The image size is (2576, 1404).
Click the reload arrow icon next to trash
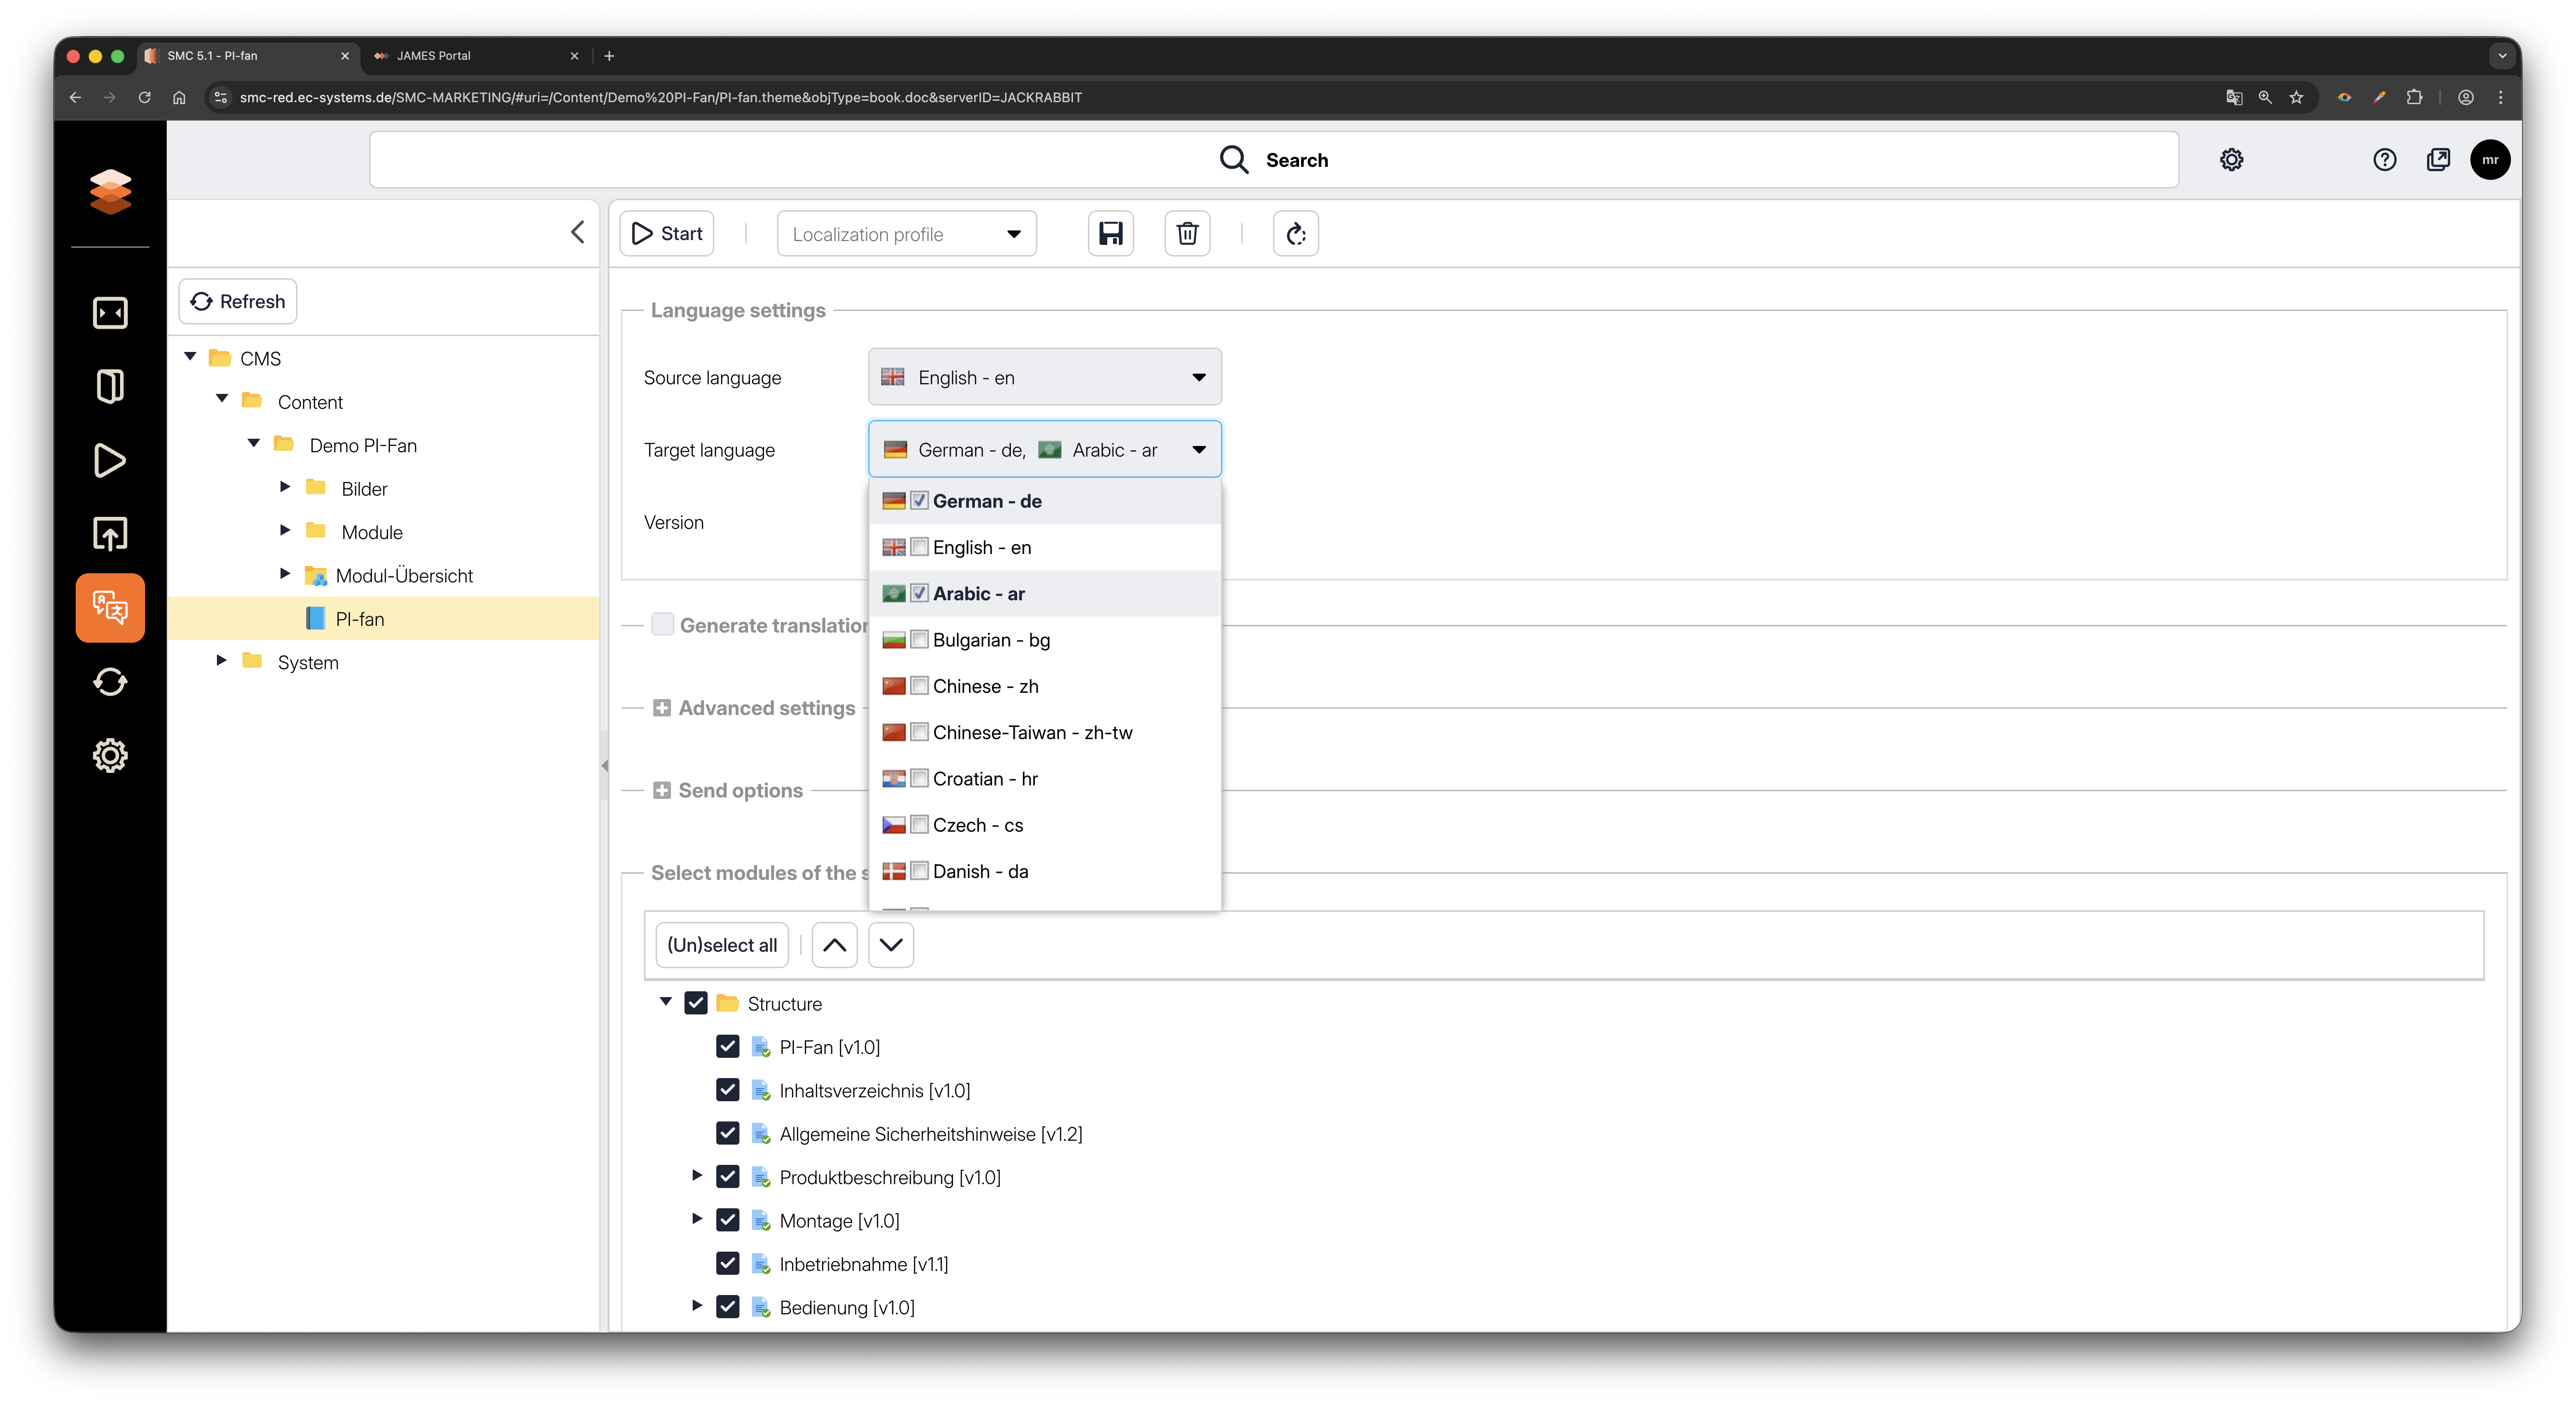coord(1295,234)
